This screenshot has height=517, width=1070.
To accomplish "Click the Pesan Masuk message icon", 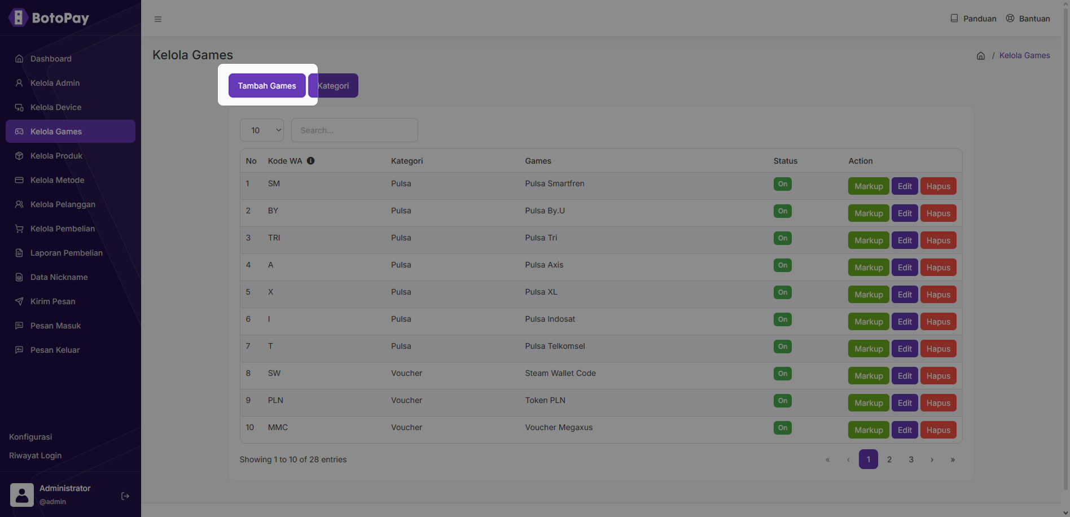I will coord(19,326).
